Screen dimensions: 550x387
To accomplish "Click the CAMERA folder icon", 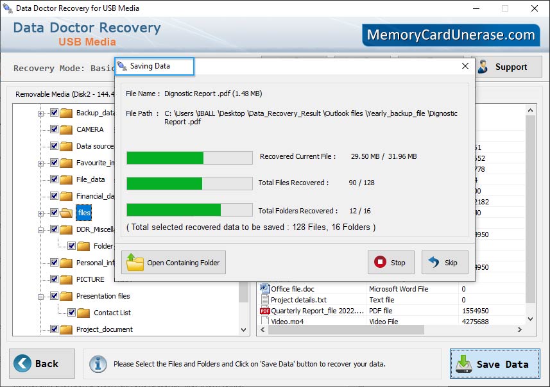I will 66,129.
